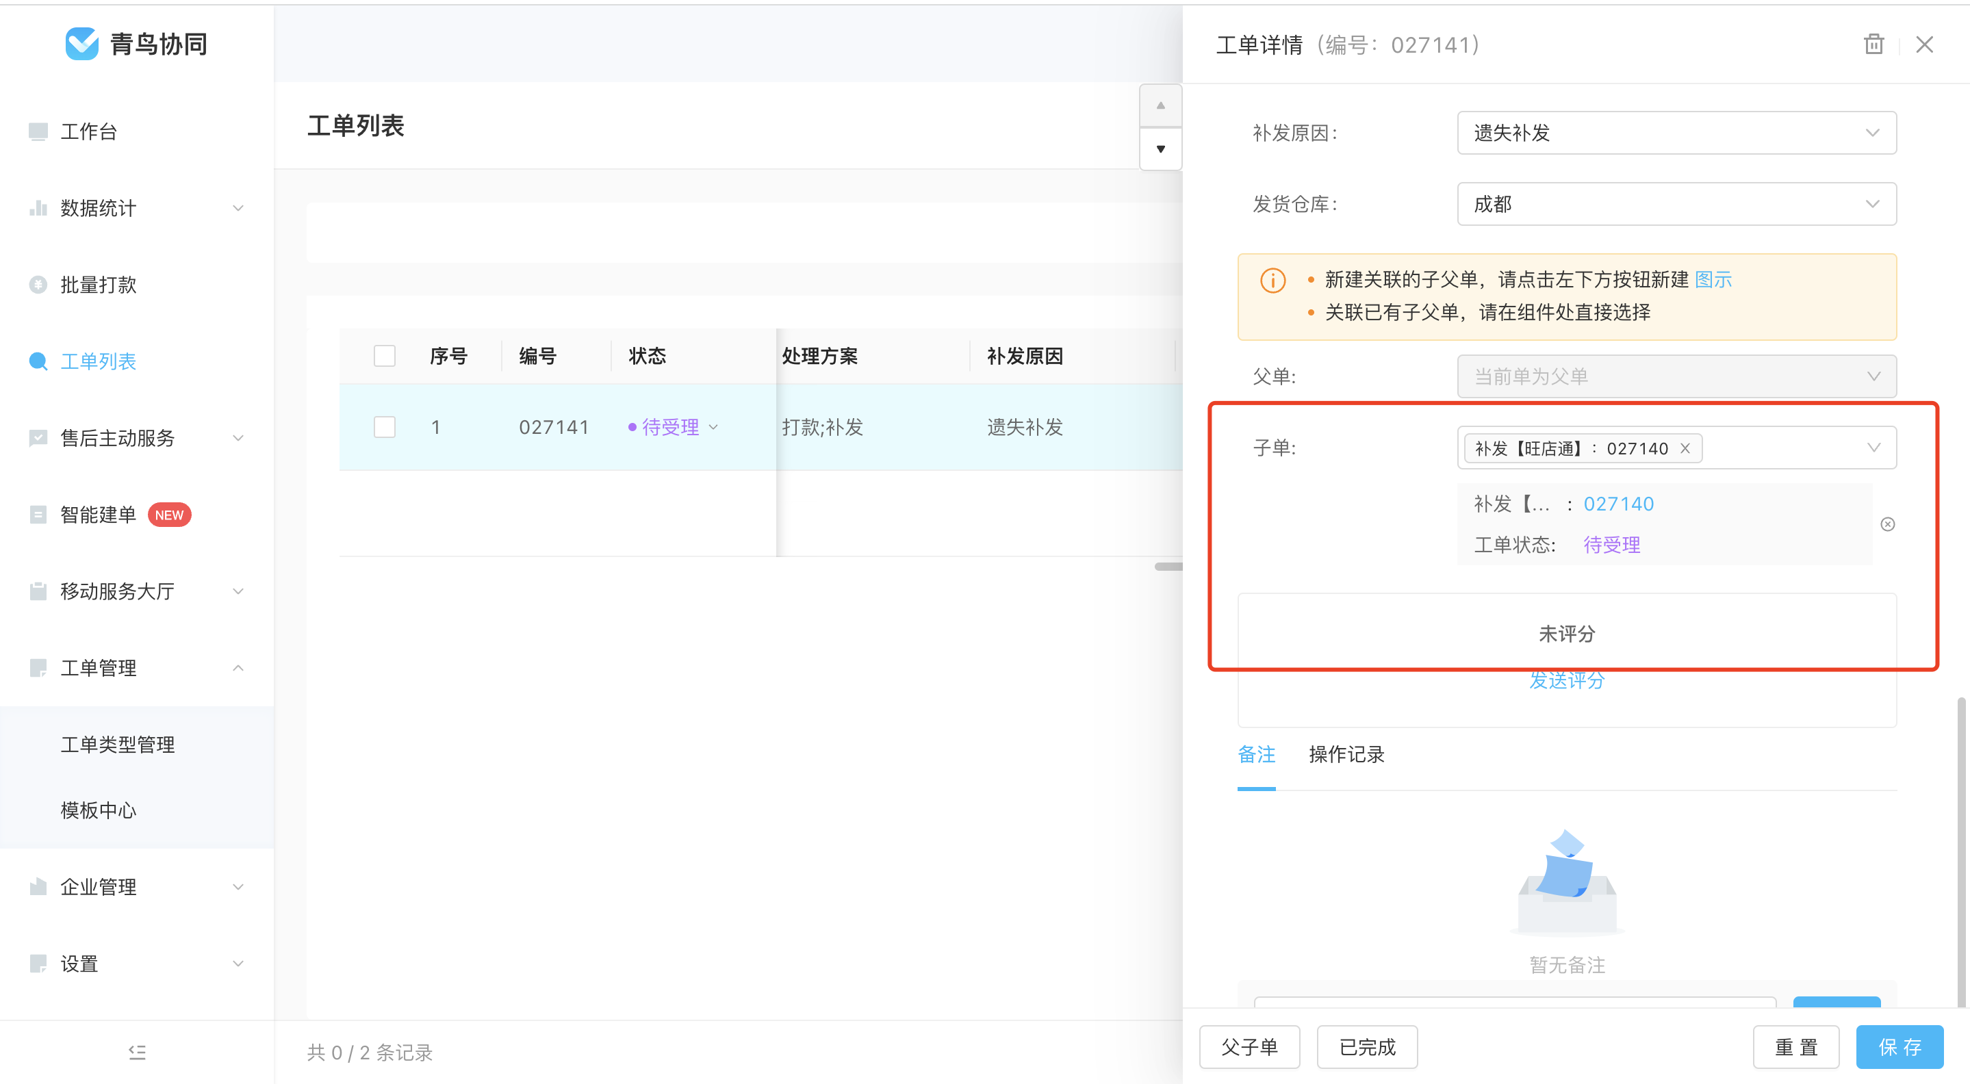Image resolution: width=1970 pixels, height=1084 pixels.
Task: Click the 数据统计 bar chart icon
Action: 38,208
